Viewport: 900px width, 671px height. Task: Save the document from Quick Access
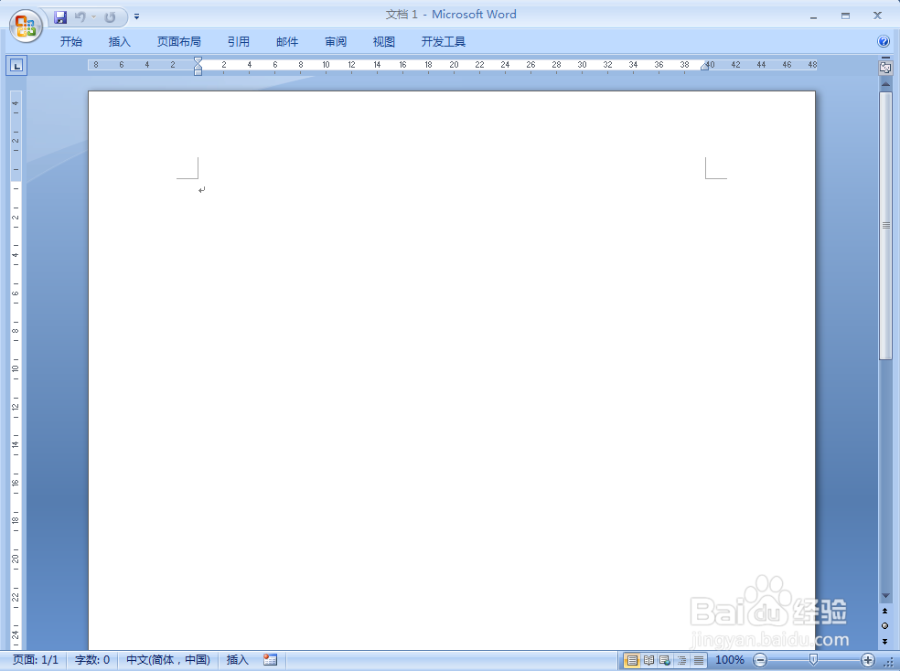pos(61,17)
